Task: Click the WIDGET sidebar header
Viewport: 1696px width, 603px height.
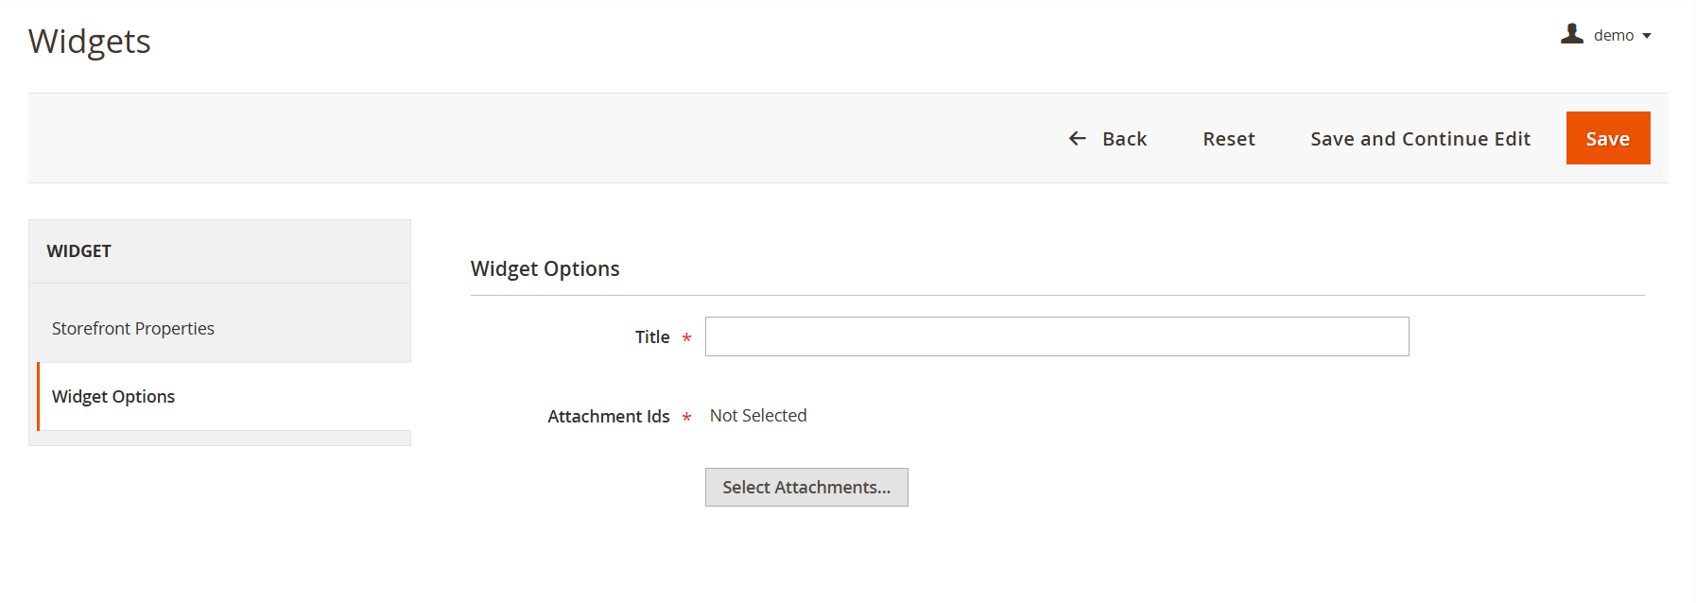Action: pyautogui.click(x=79, y=251)
